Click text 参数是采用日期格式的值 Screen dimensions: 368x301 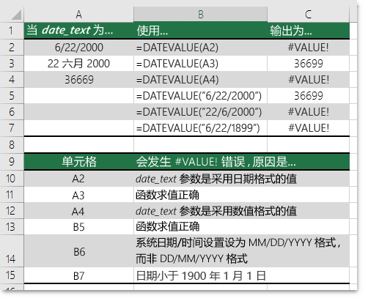pyautogui.click(x=238, y=179)
